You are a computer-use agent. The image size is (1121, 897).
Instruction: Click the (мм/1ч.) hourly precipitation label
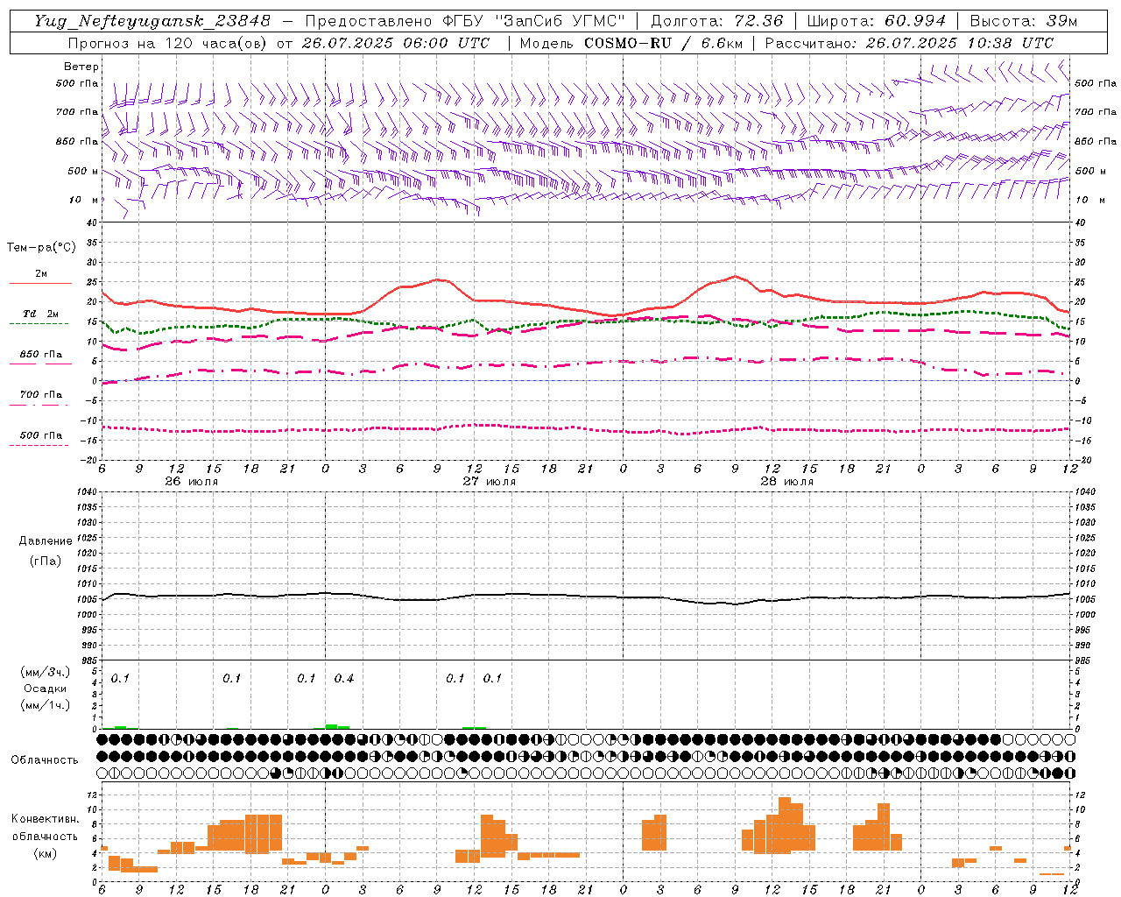tap(46, 705)
